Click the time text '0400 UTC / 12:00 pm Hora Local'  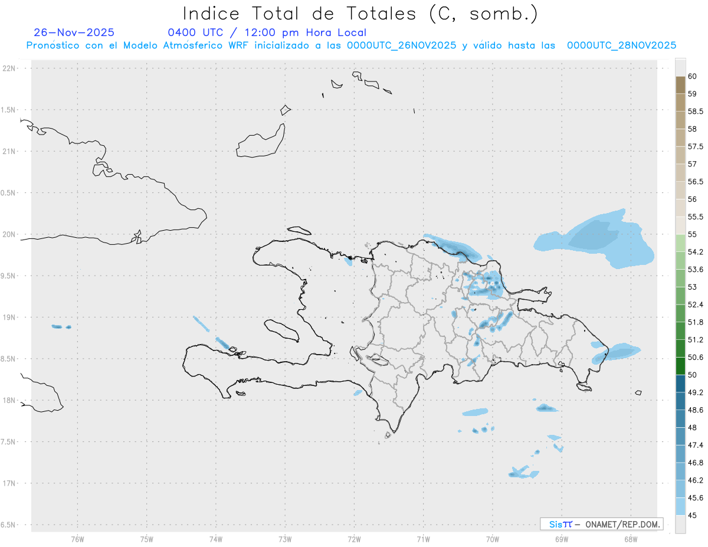(x=267, y=32)
